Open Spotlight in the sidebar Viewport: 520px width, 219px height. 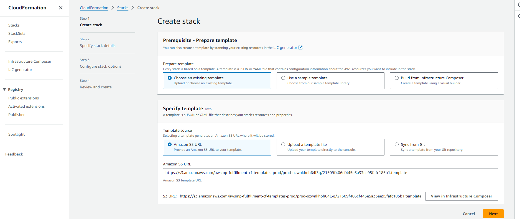[x=16, y=134]
